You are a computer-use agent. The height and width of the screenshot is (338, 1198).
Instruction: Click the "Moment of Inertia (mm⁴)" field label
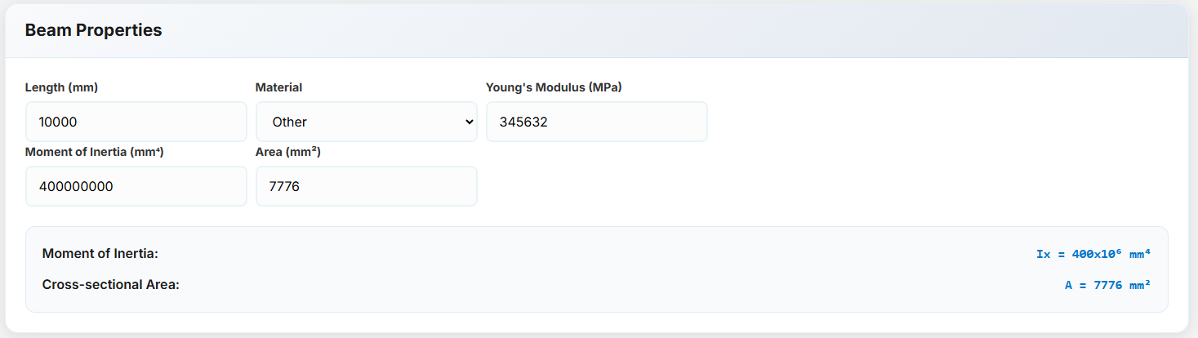point(95,152)
